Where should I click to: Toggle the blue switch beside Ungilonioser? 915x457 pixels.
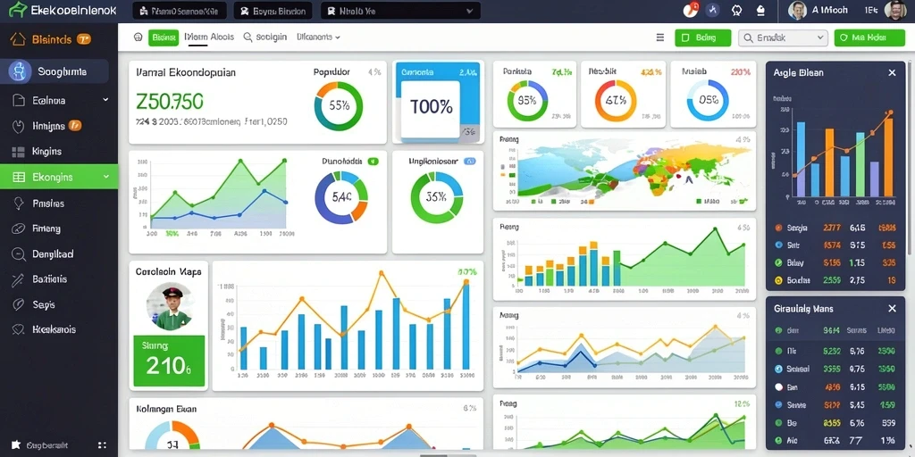pyautogui.click(x=468, y=161)
